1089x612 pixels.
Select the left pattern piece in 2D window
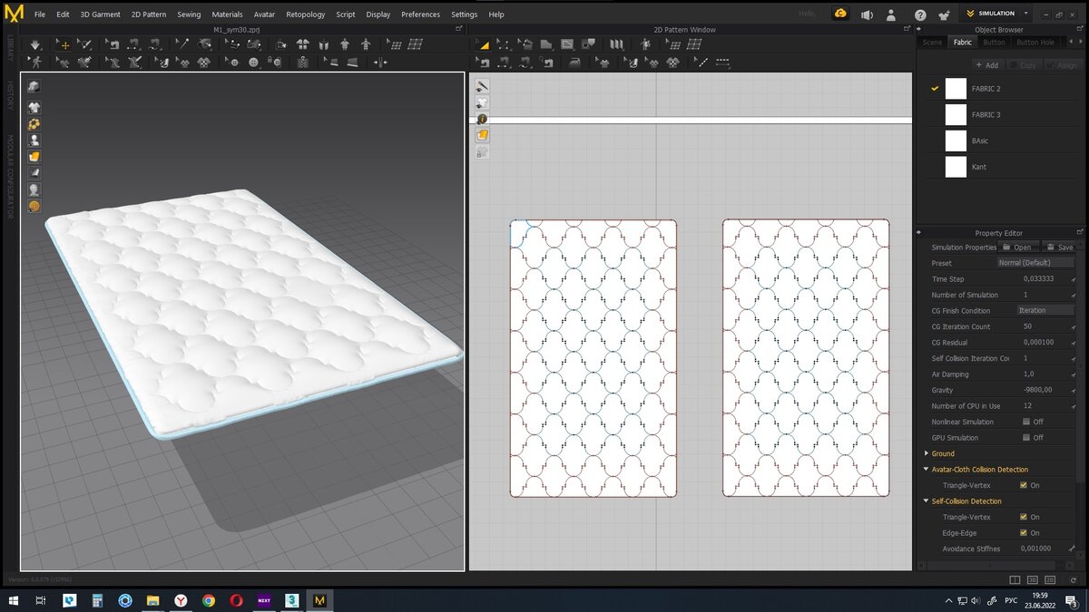click(x=594, y=358)
